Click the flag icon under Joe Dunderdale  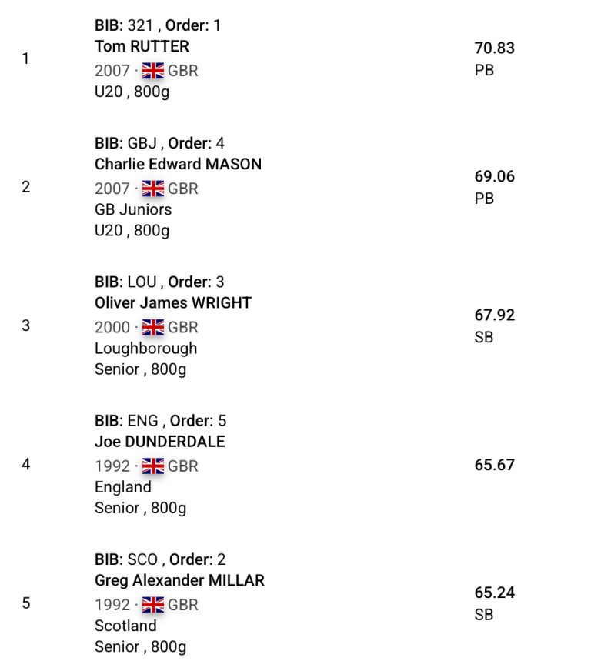coord(153,466)
